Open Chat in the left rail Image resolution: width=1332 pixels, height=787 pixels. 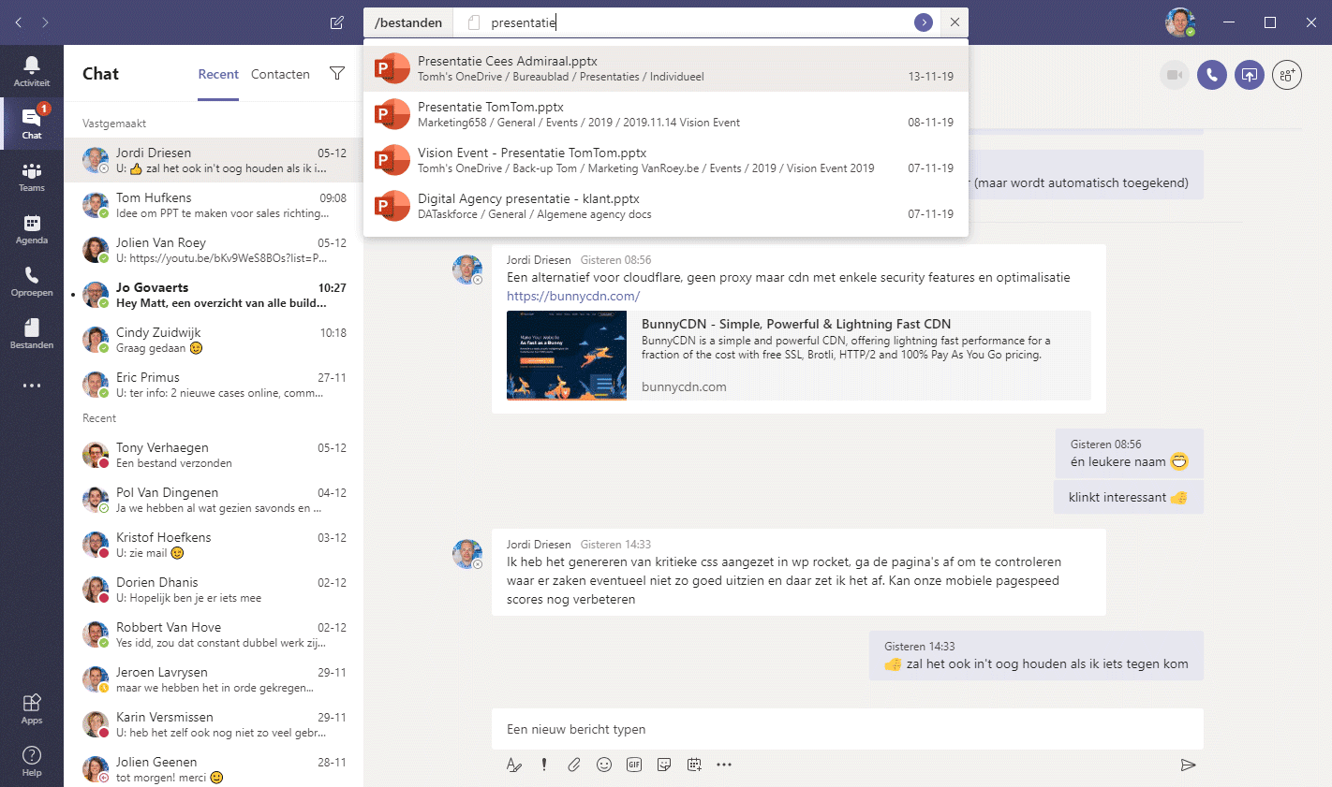coord(32,124)
